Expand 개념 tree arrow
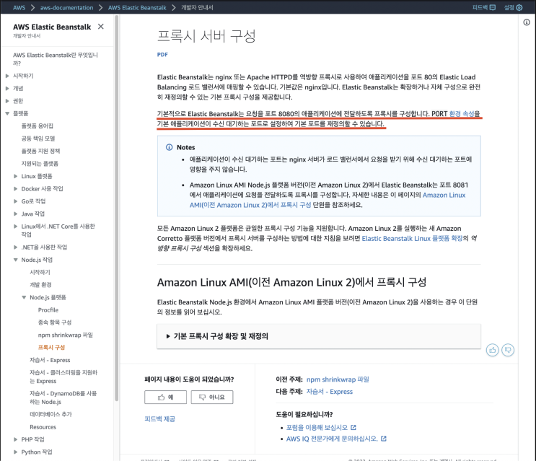The width and height of the screenshot is (536, 461). pyautogui.click(x=7, y=89)
